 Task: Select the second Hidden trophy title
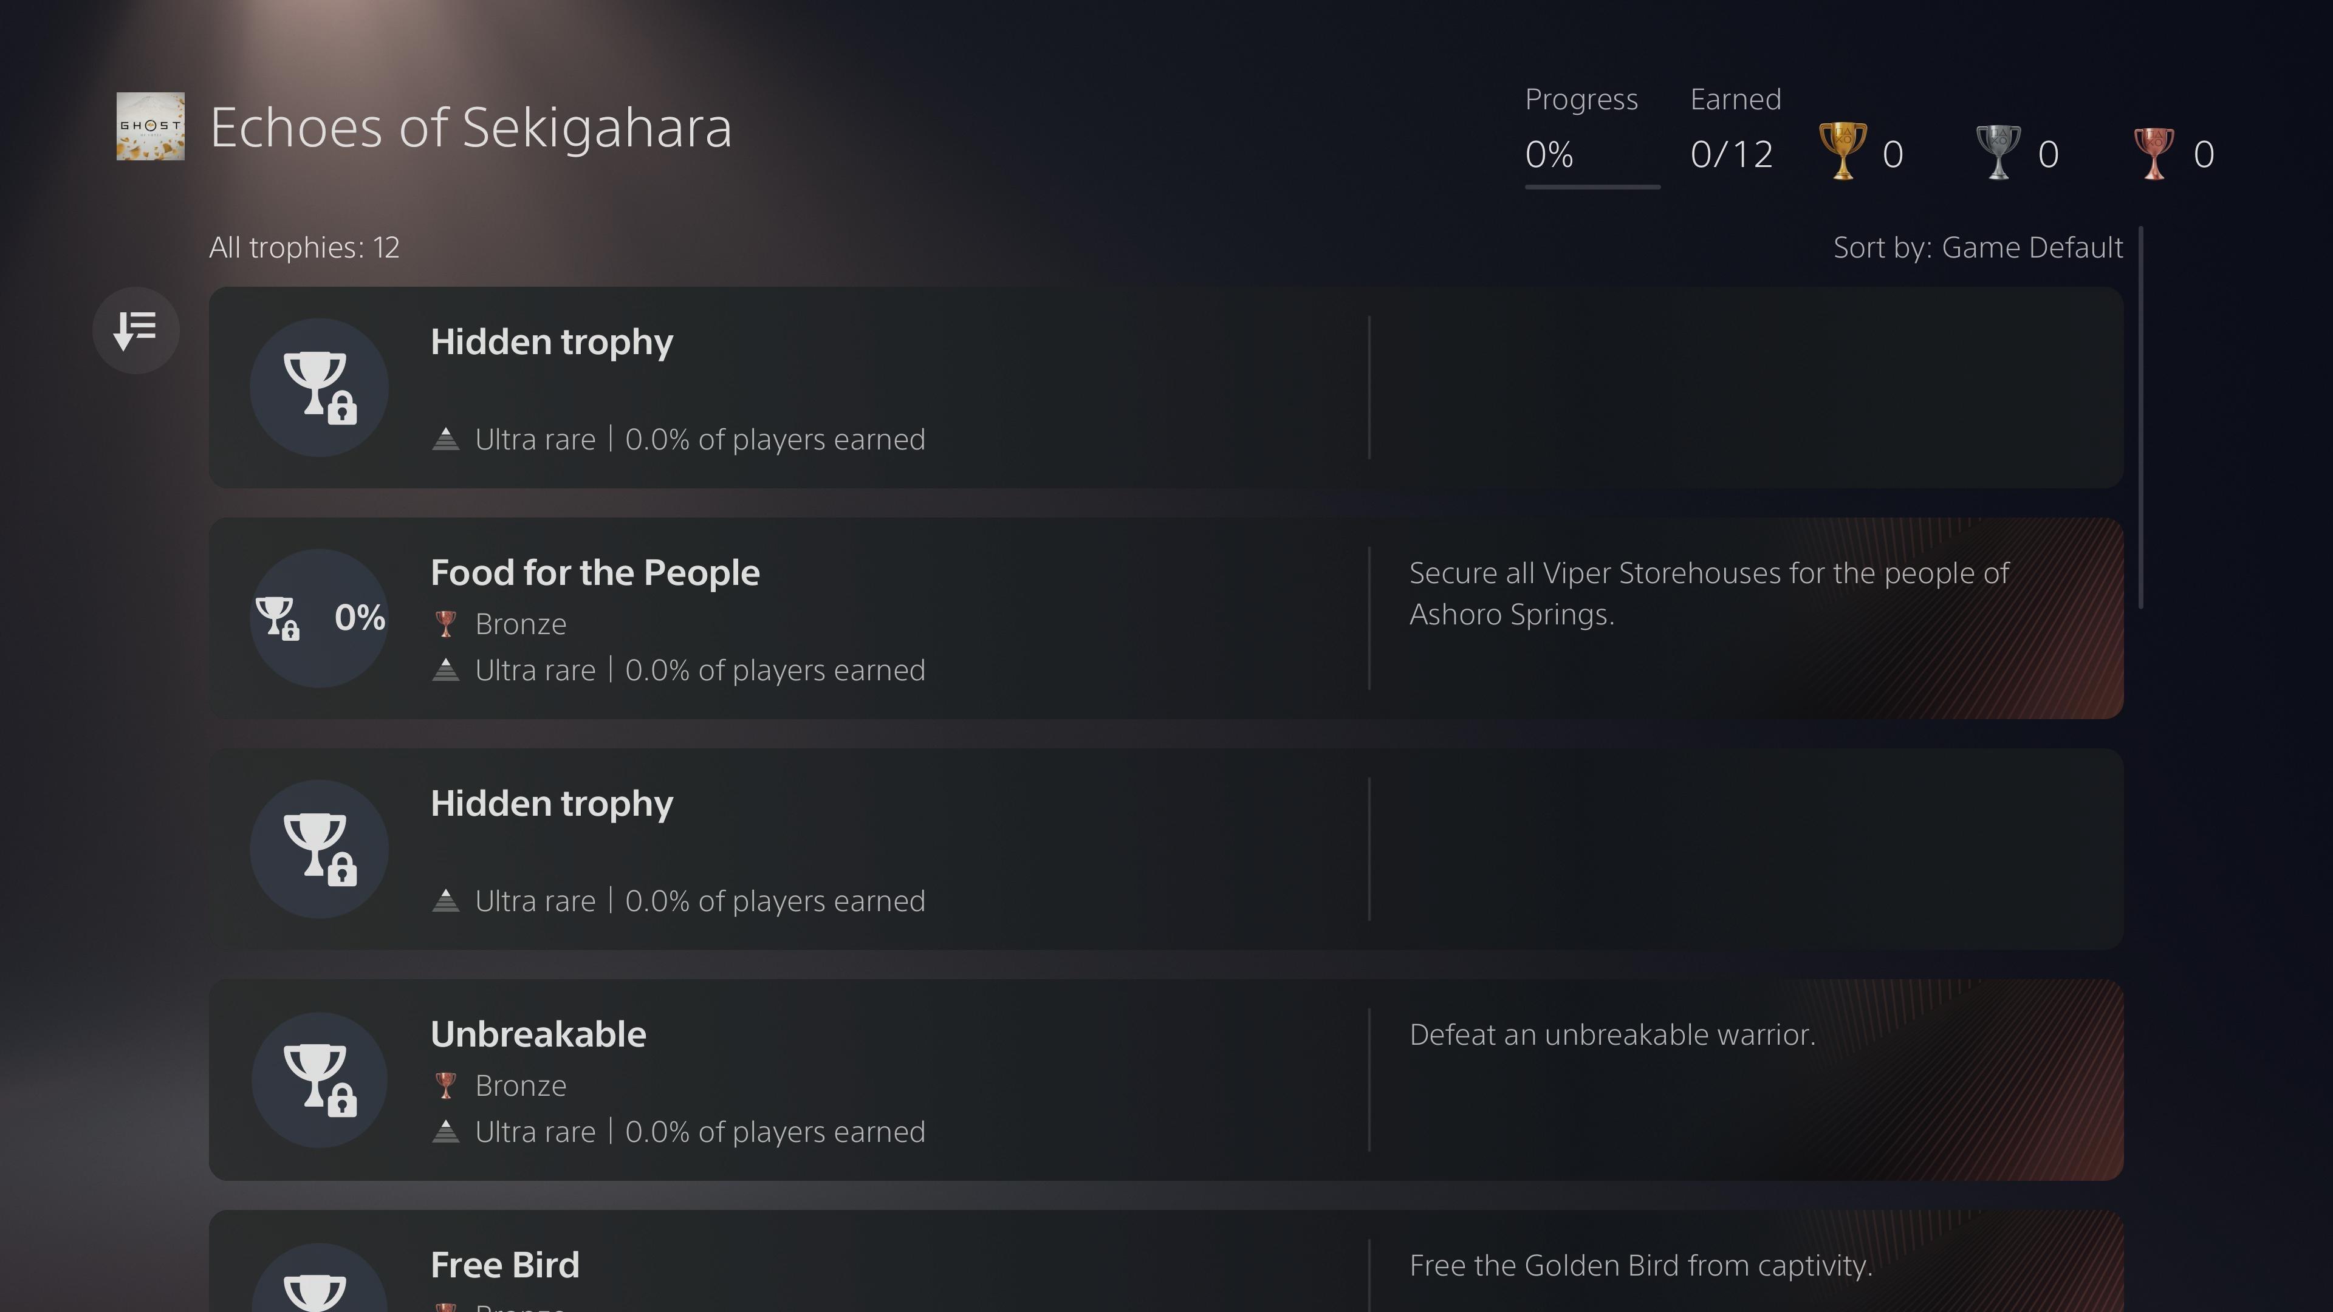[552, 804]
